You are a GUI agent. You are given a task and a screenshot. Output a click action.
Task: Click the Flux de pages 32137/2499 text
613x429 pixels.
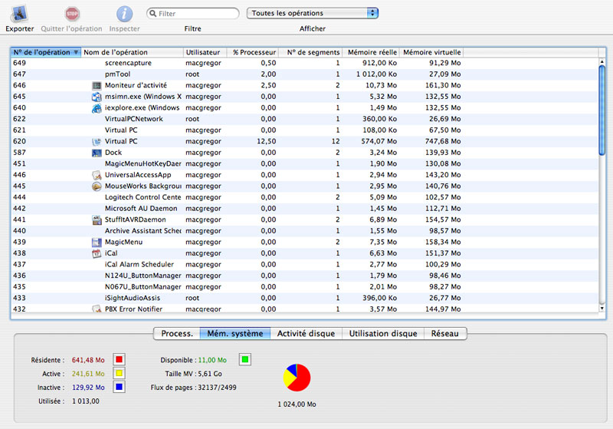pos(194,388)
